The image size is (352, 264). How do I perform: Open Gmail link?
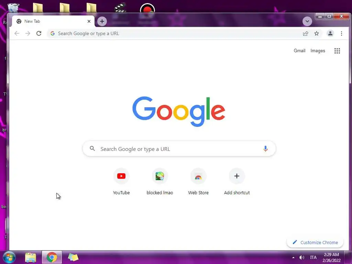click(x=299, y=51)
